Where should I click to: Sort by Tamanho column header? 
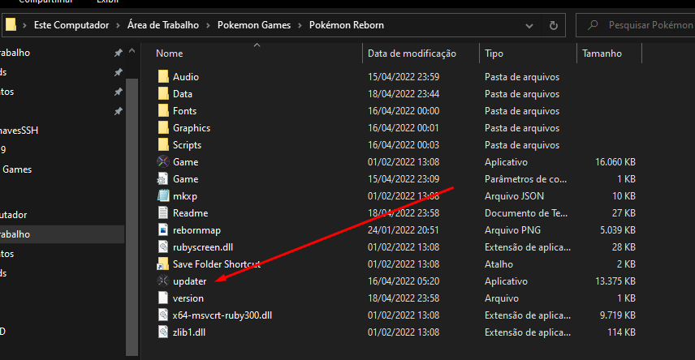pos(602,54)
